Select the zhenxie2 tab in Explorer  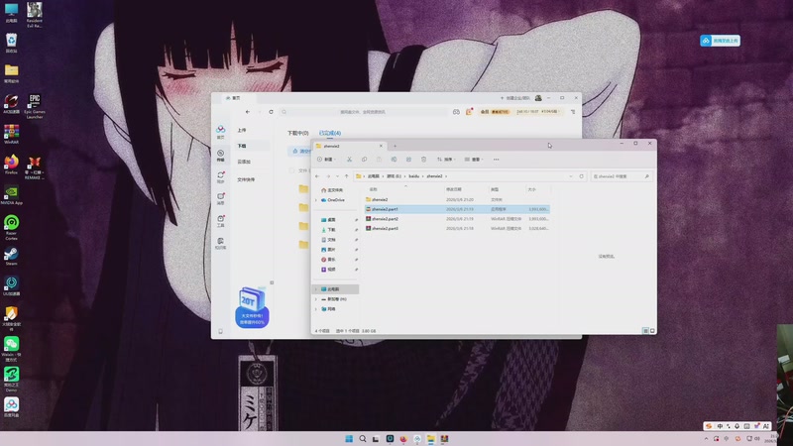click(x=349, y=146)
